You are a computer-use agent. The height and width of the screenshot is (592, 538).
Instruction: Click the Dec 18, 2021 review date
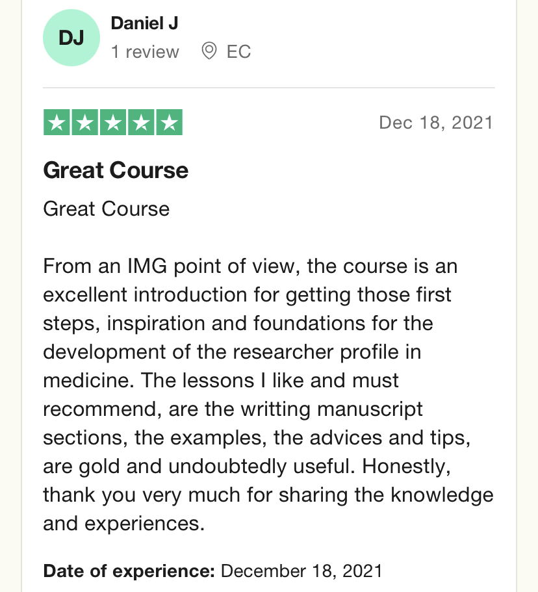436,123
